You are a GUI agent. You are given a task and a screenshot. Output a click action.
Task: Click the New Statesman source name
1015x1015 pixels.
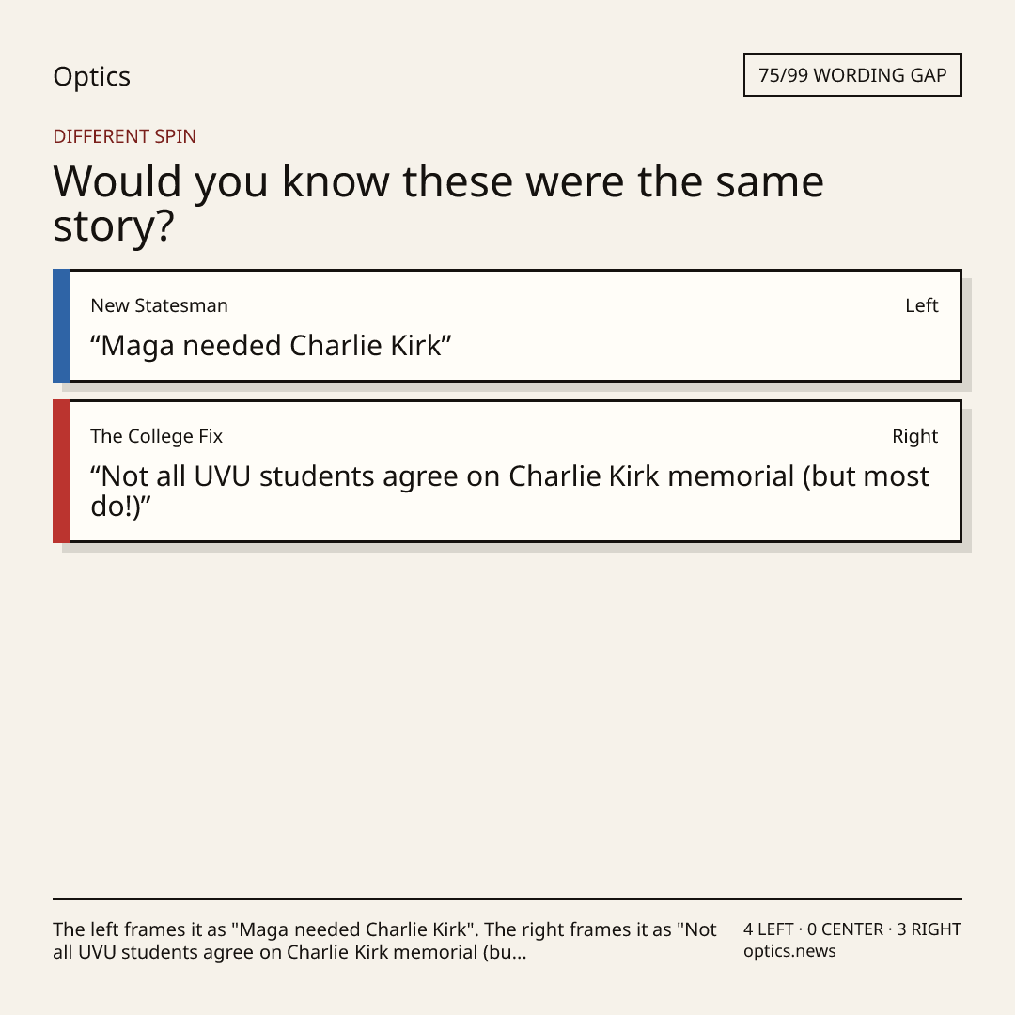pyautogui.click(x=159, y=305)
